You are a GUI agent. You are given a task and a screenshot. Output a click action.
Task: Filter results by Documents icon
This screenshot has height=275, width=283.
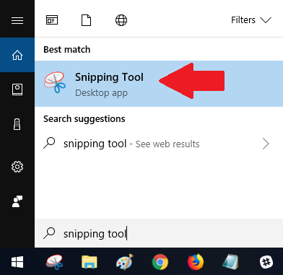86,20
